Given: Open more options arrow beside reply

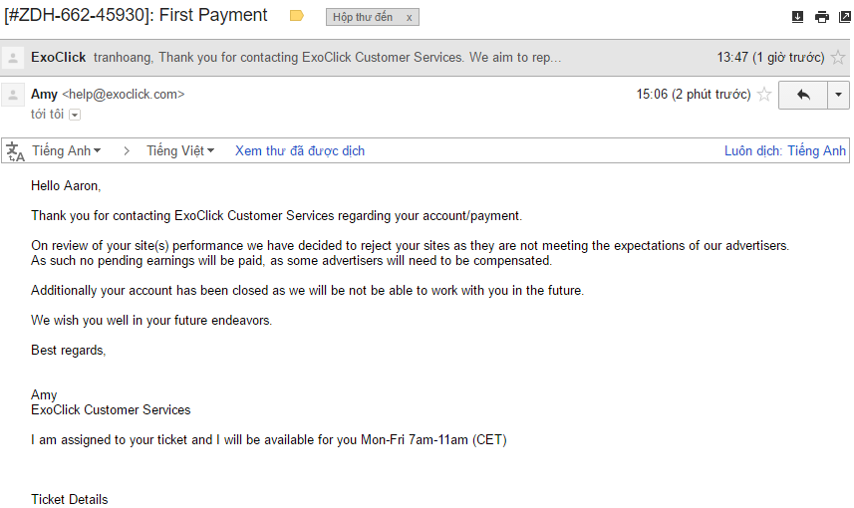Looking at the screenshot, I should point(839,95).
